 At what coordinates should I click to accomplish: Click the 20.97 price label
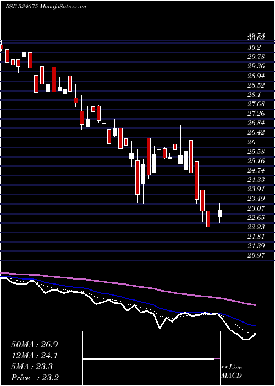256,255
